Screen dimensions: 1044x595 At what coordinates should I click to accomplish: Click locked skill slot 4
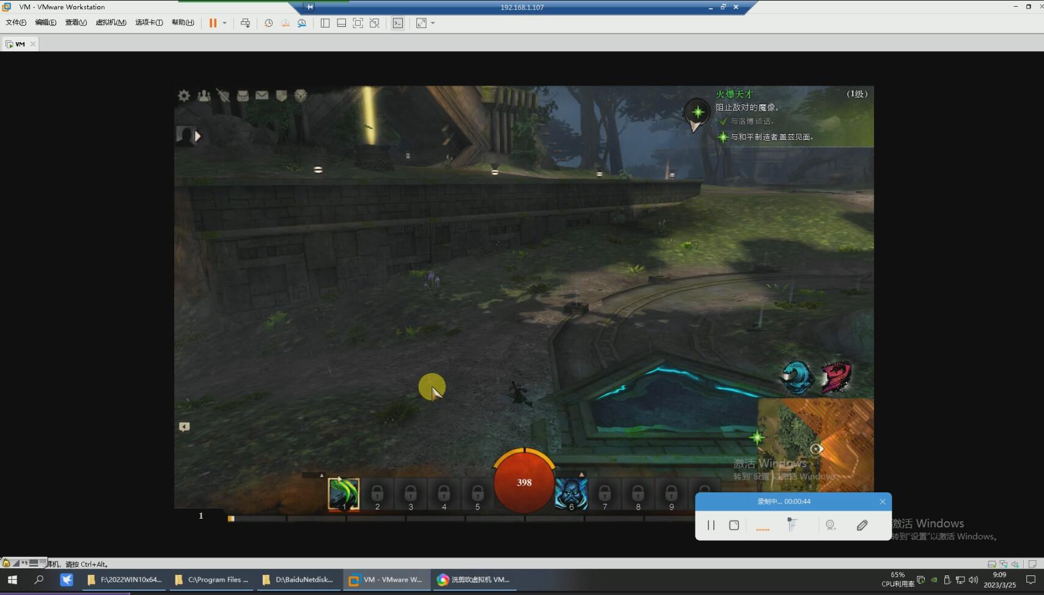click(x=444, y=494)
